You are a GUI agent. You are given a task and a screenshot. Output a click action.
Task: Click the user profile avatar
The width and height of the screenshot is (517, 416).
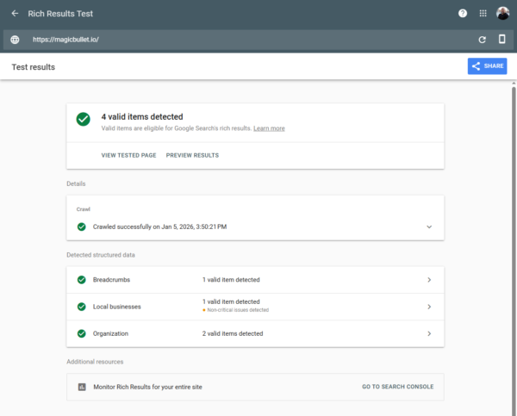click(503, 14)
